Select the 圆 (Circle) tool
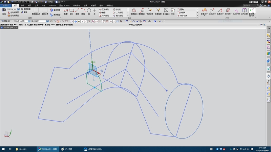This screenshot has height=152, width=271. pos(89,11)
